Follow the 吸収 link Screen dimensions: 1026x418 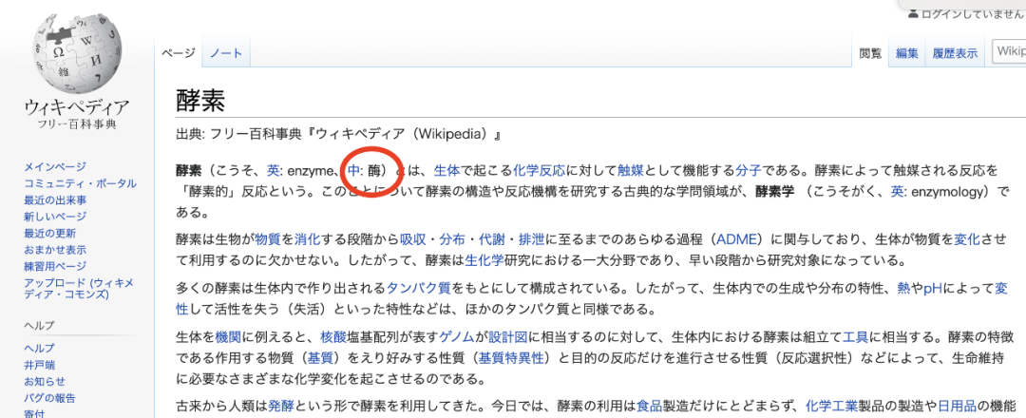point(413,240)
